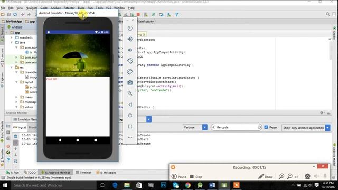Clear logcat with trash icon
This screenshot has width=338, height=190.
[15, 136]
